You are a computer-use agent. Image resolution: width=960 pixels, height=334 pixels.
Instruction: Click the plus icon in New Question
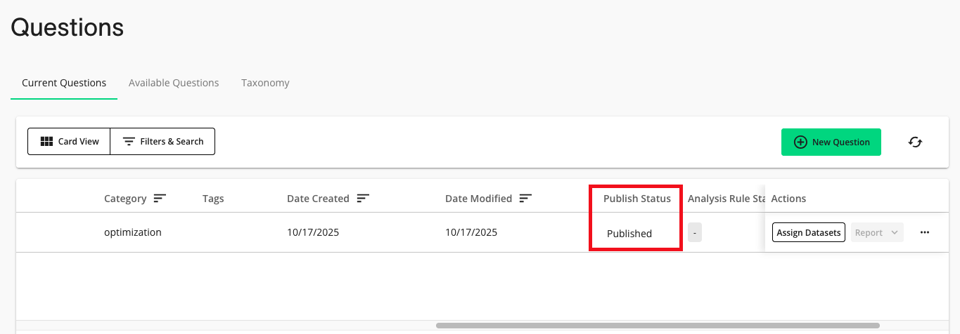(x=800, y=142)
